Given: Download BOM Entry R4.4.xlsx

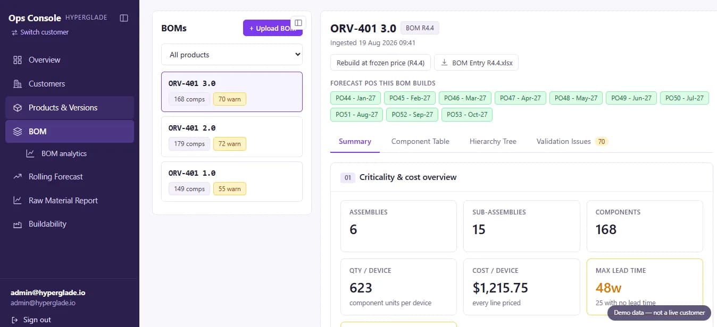Looking at the screenshot, I should [476, 63].
